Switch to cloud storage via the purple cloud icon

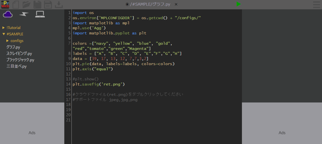[8, 14]
